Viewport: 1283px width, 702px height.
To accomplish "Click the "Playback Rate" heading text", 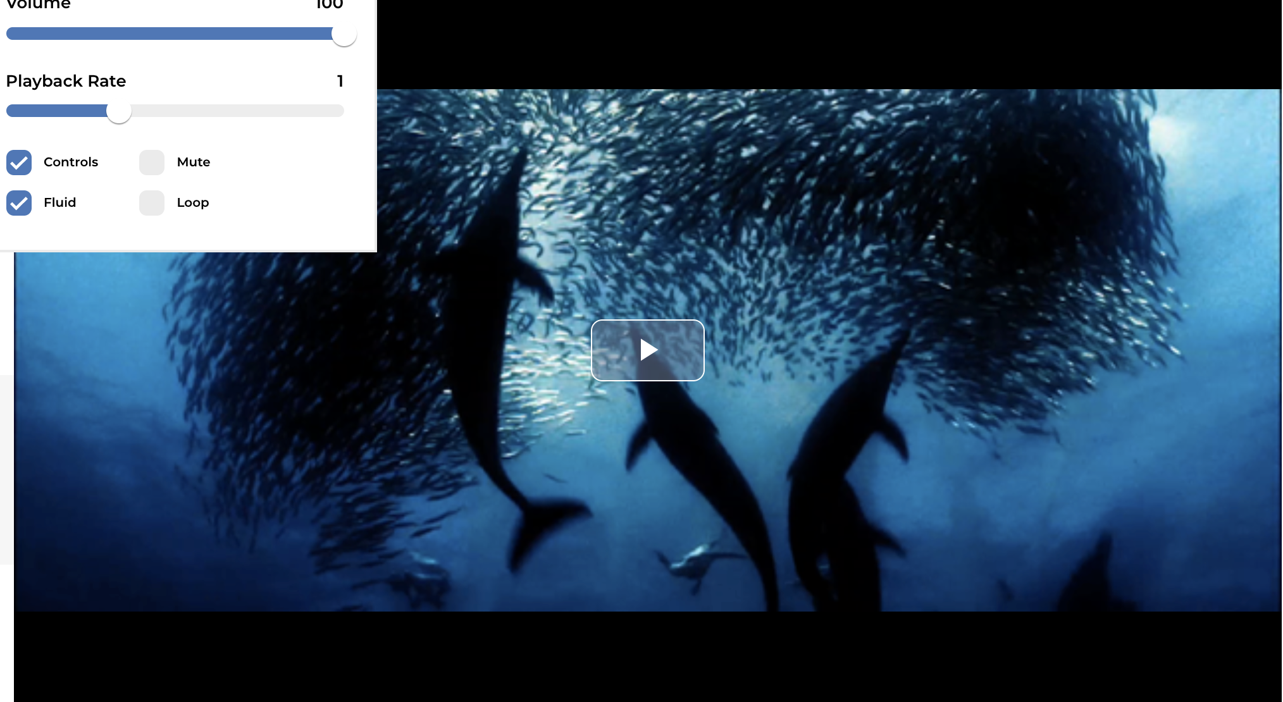I will click(x=66, y=81).
